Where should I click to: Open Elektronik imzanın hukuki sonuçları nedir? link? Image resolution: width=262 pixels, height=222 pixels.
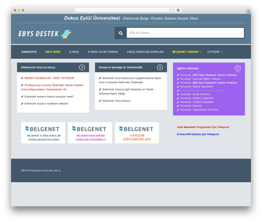point(49,97)
